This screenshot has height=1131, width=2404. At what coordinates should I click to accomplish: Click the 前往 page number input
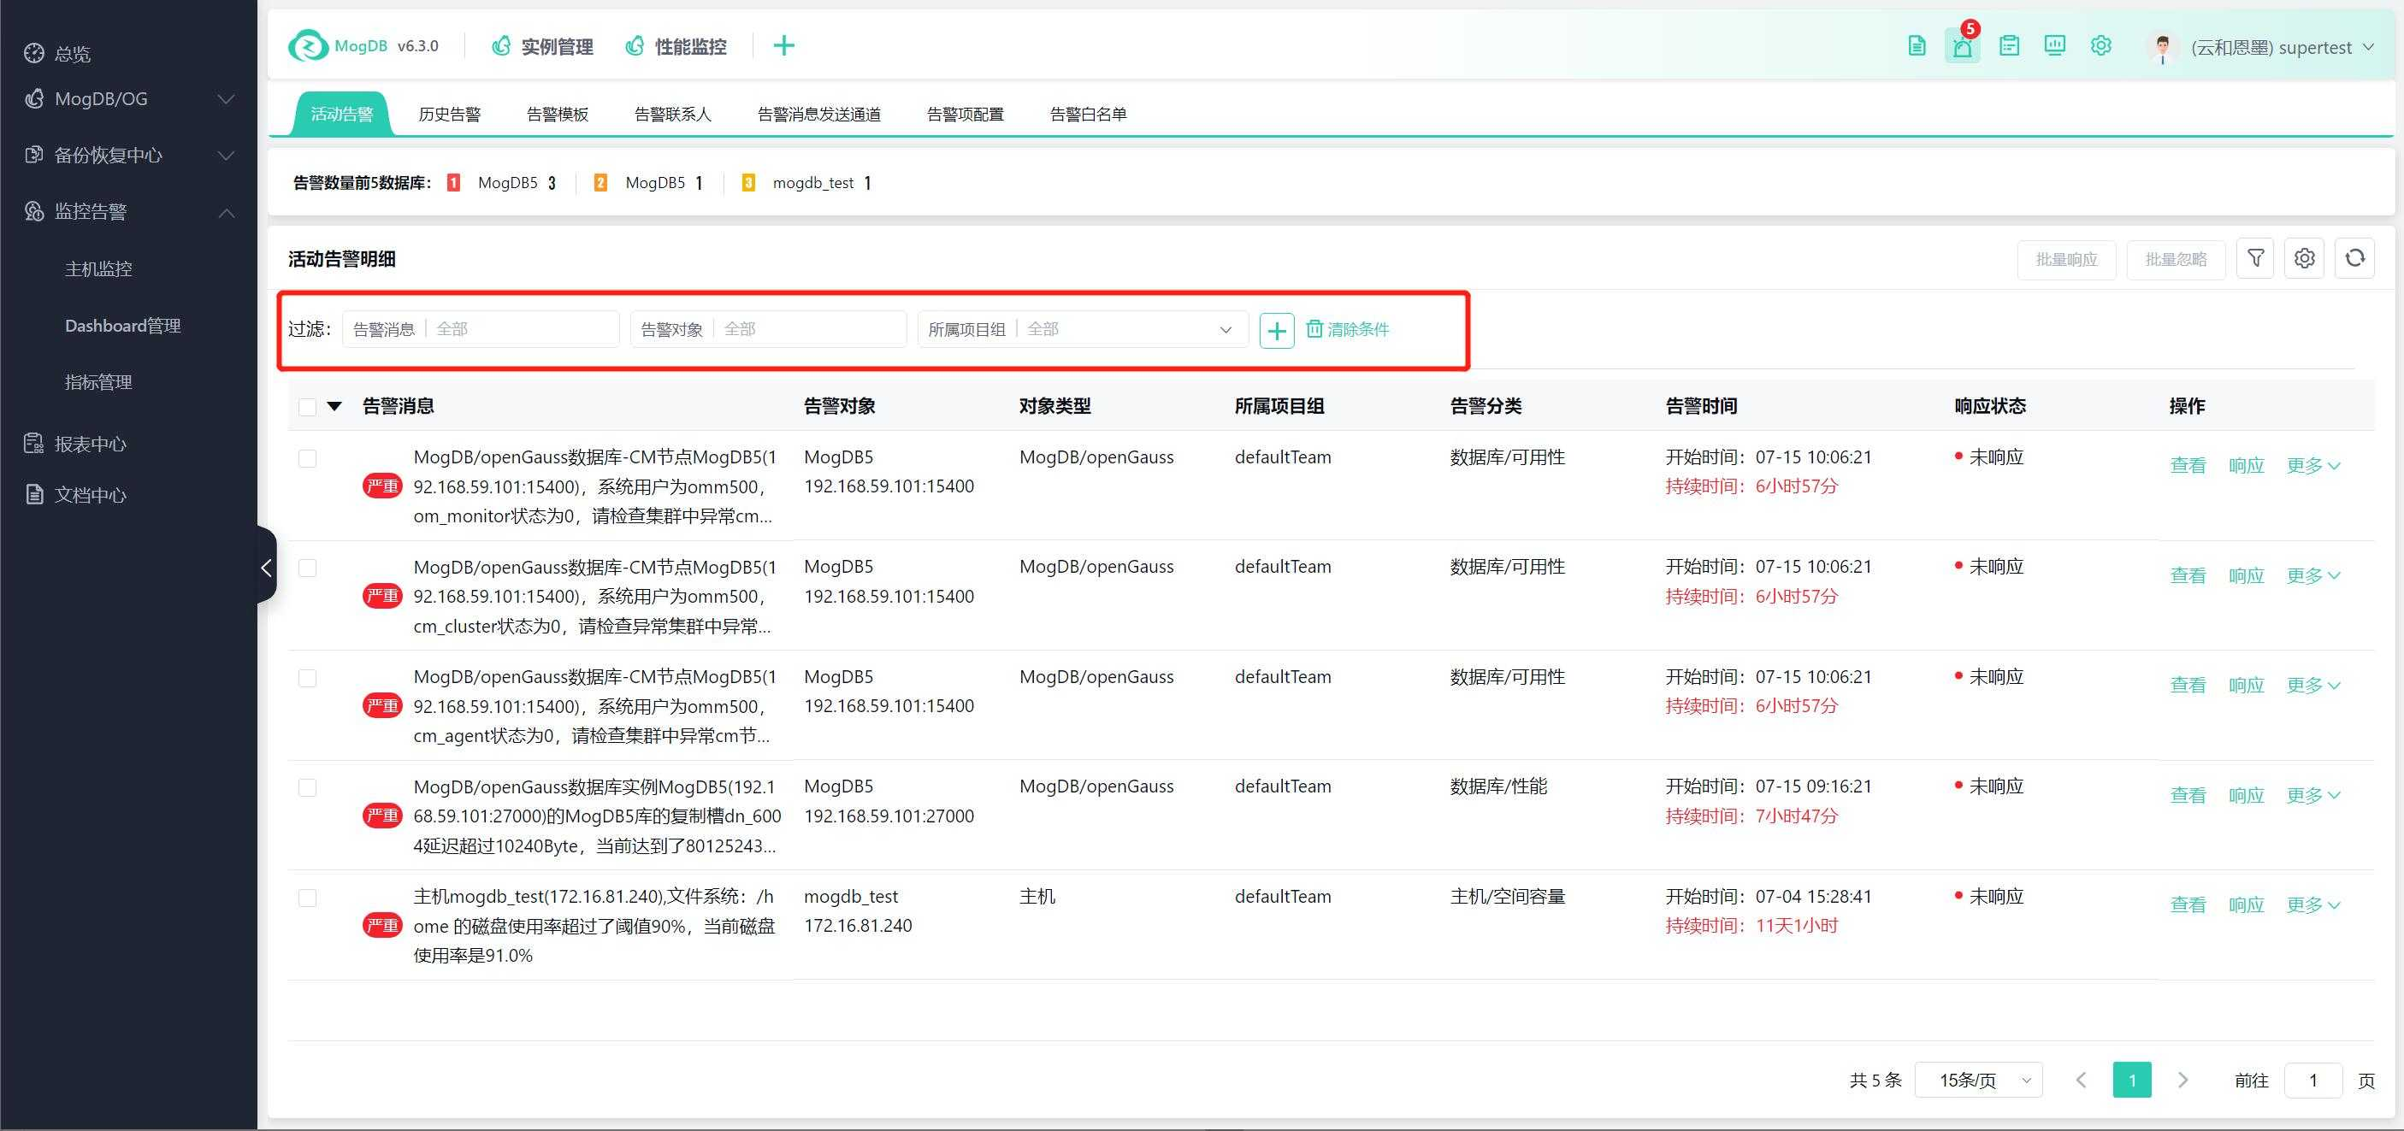(2312, 1081)
